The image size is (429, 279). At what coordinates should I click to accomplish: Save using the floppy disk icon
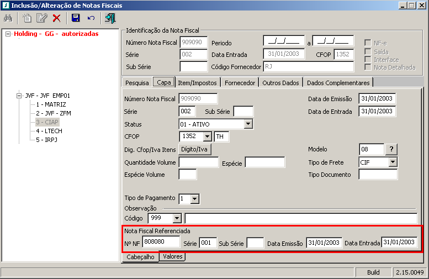(76, 18)
